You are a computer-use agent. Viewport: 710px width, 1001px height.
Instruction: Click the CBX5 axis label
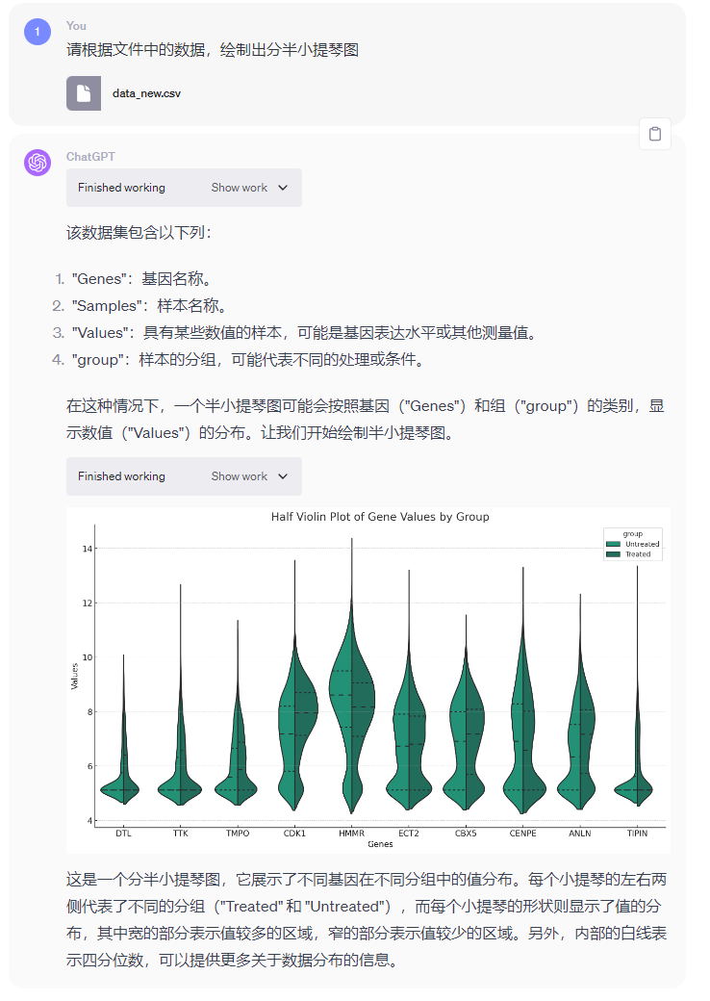[x=466, y=834]
